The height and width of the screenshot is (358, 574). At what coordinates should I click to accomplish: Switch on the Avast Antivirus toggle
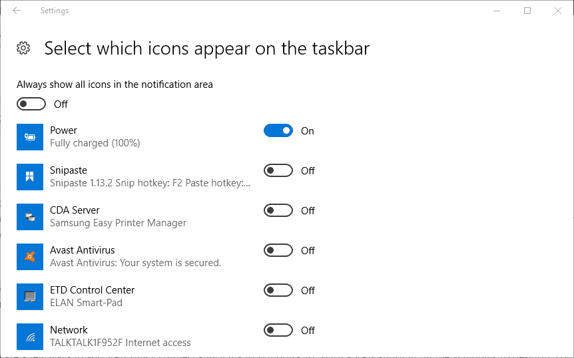tap(278, 251)
